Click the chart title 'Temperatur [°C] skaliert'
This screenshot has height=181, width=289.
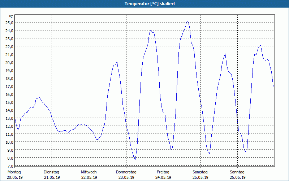[150, 4]
